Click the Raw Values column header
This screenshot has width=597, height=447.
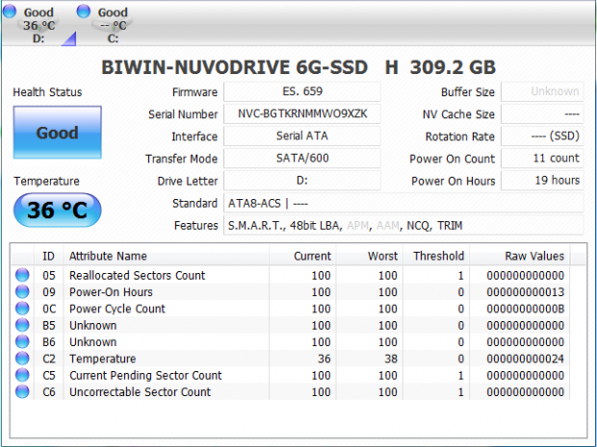520,256
